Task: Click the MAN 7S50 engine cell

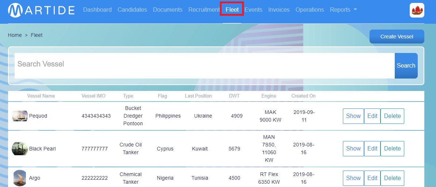Action: tap(269, 149)
